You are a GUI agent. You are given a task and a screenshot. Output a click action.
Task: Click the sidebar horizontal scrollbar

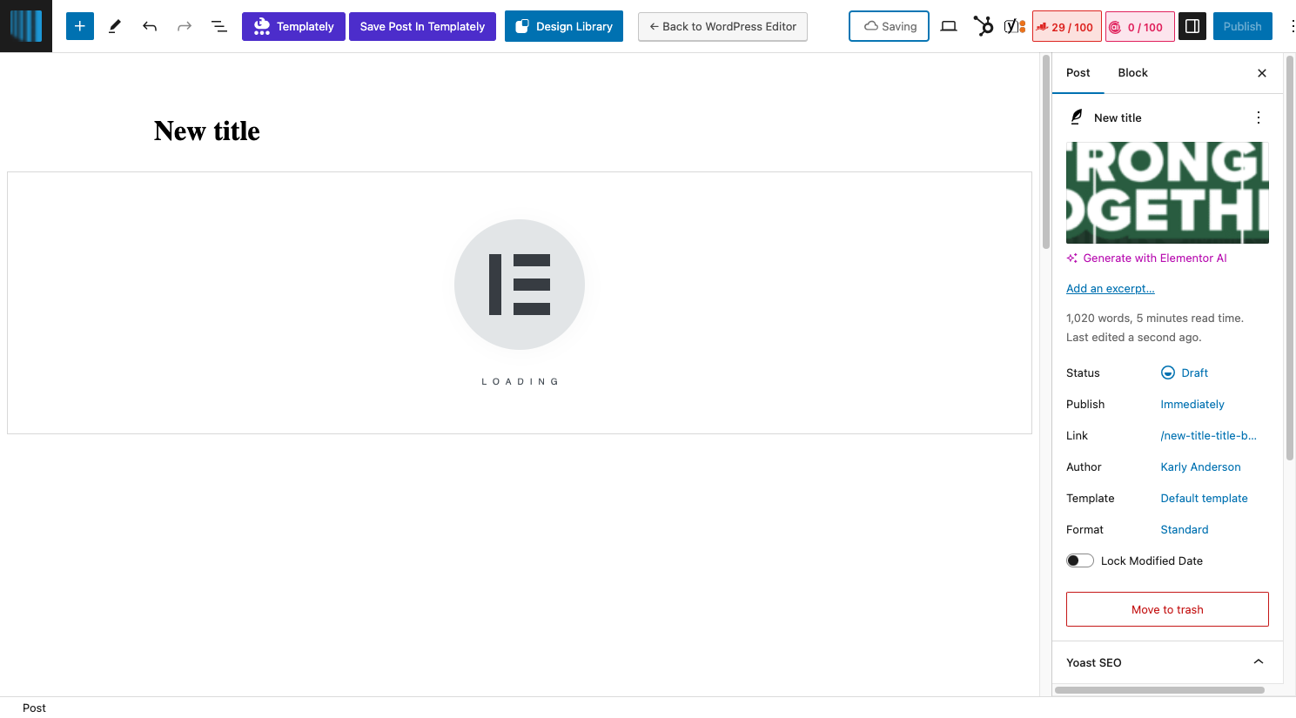(x=1159, y=690)
